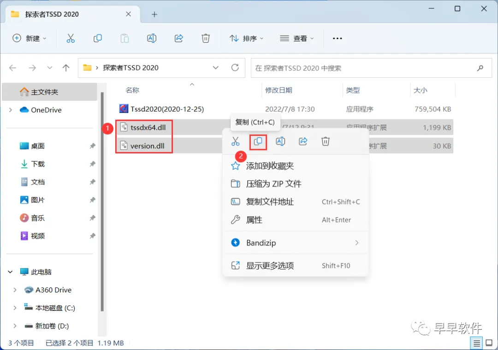Select 主文件夹 in the sidebar
The image size is (498, 350).
(49, 92)
